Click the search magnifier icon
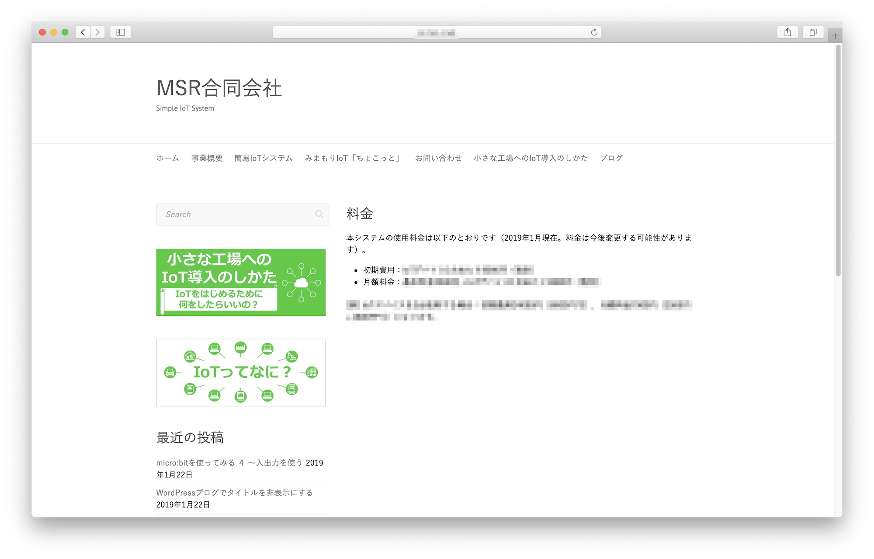The image size is (874, 559). (319, 214)
